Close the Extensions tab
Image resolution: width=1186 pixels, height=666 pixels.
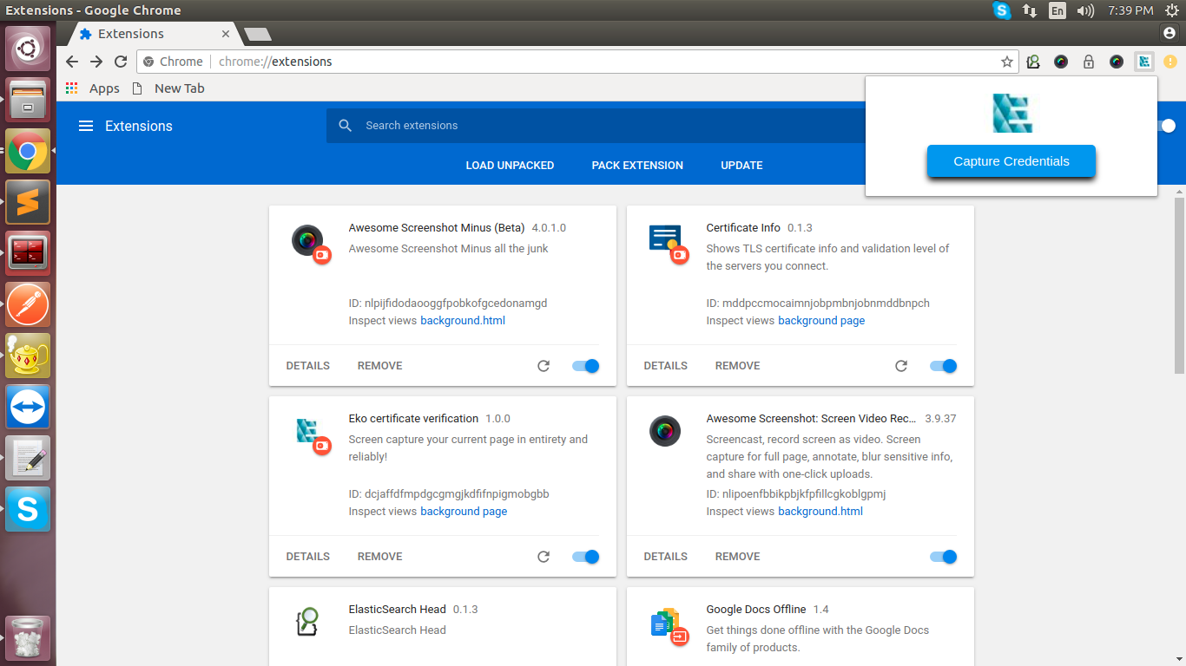[x=226, y=34]
